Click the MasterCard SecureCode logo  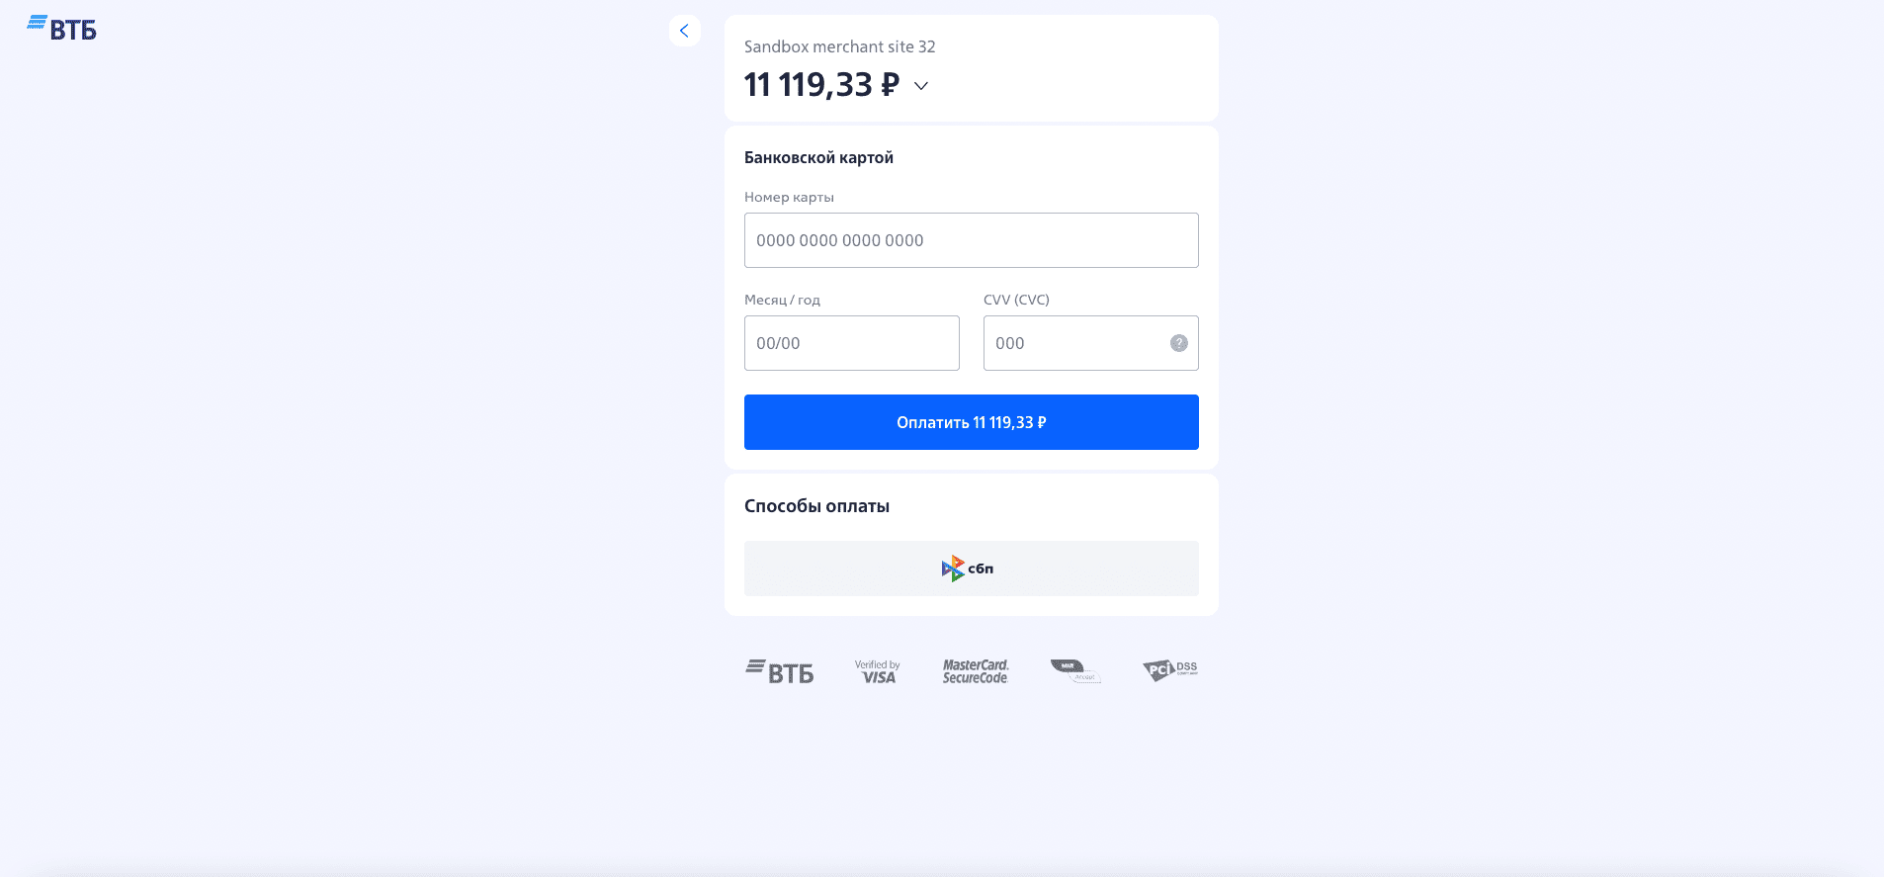point(976,671)
